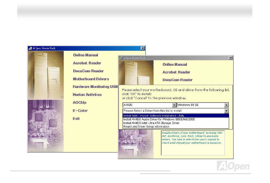This screenshot has height=183, width=270.
Task: Select DocuCom Reader in front AOpen window
Action: (x=177, y=80)
